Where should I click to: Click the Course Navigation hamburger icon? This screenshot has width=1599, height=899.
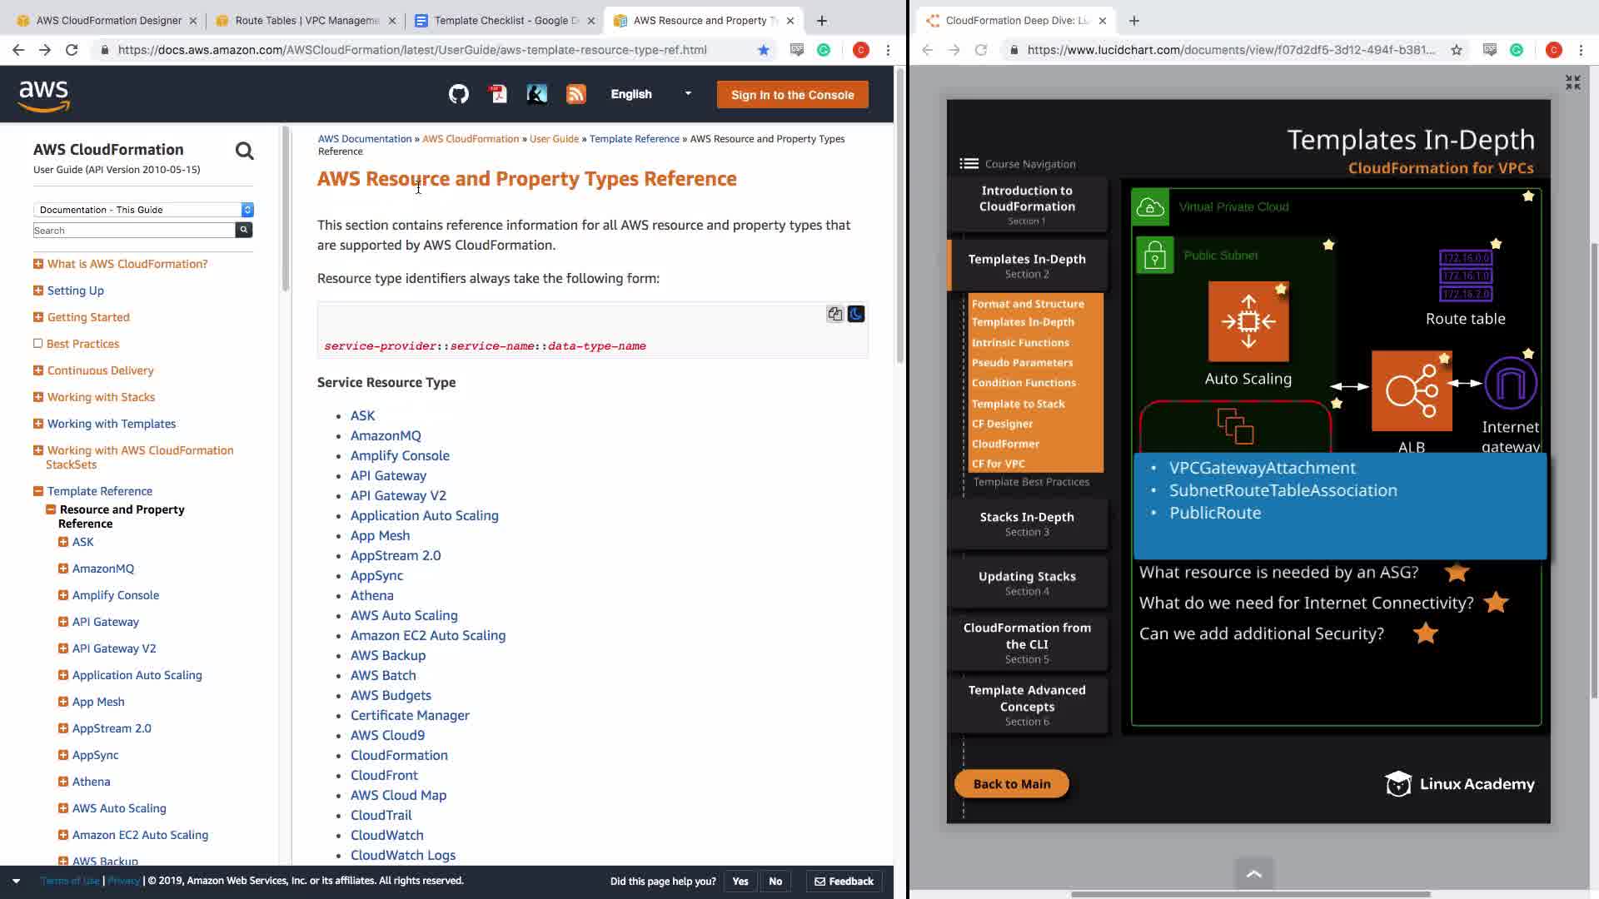pos(969,164)
